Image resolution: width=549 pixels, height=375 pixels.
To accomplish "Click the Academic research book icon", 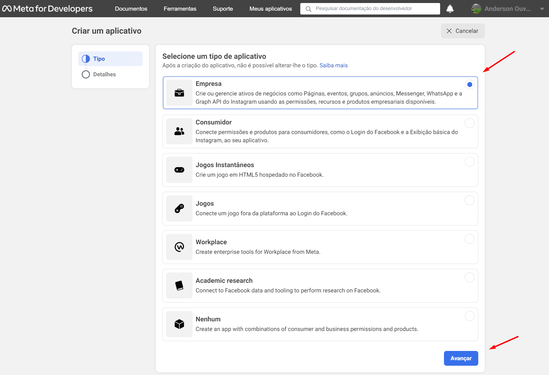I will [179, 286].
